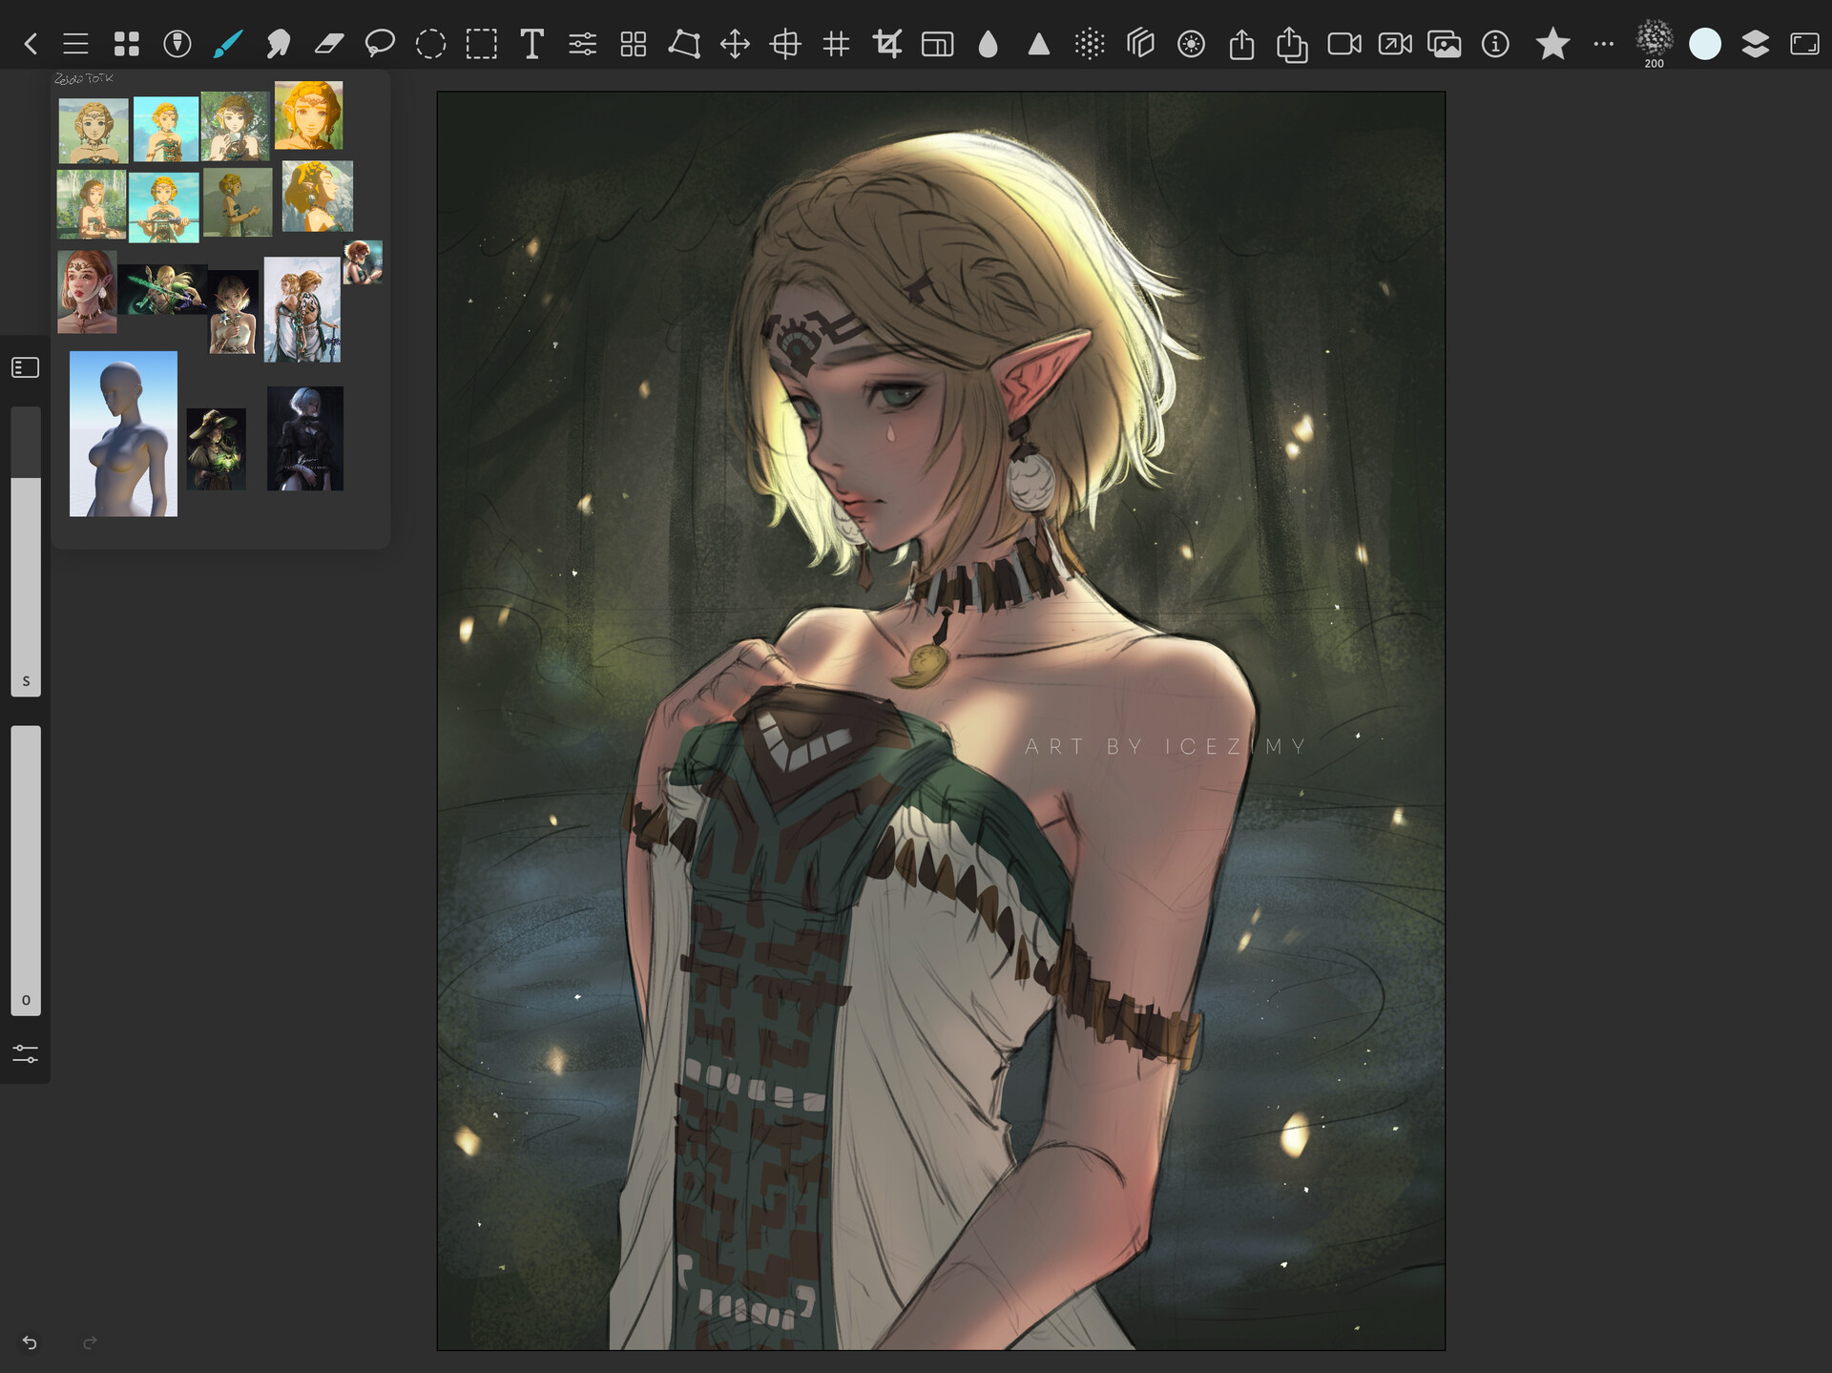Start a canvas video recording
The height and width of the screenshot is (1373, 1832).
coord(1344,43)
